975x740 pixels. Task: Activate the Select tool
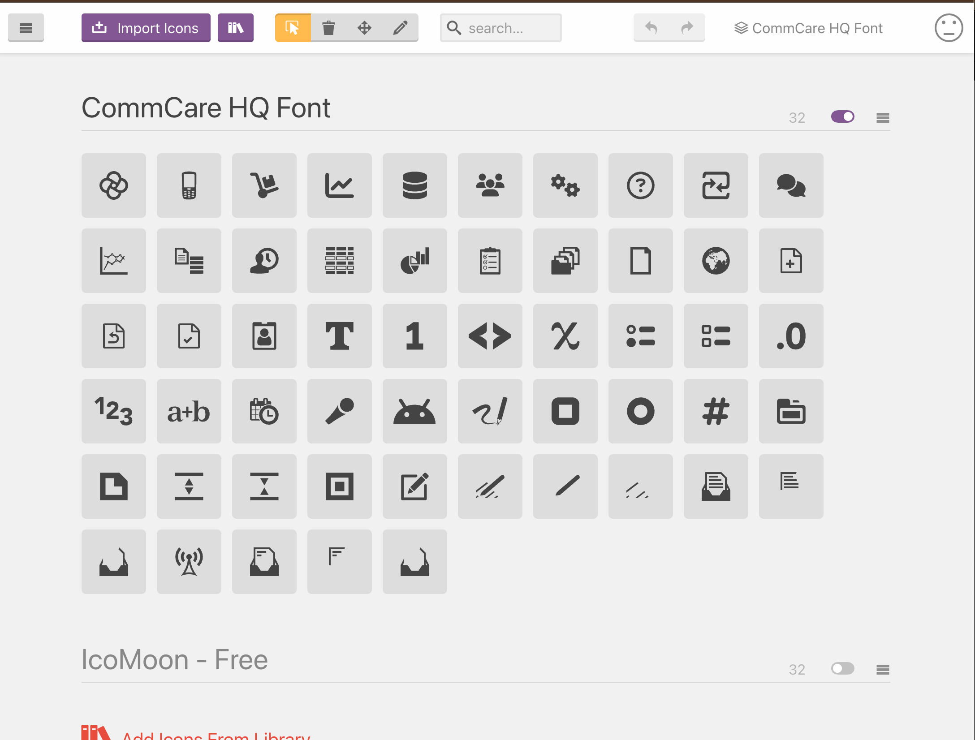293,28
